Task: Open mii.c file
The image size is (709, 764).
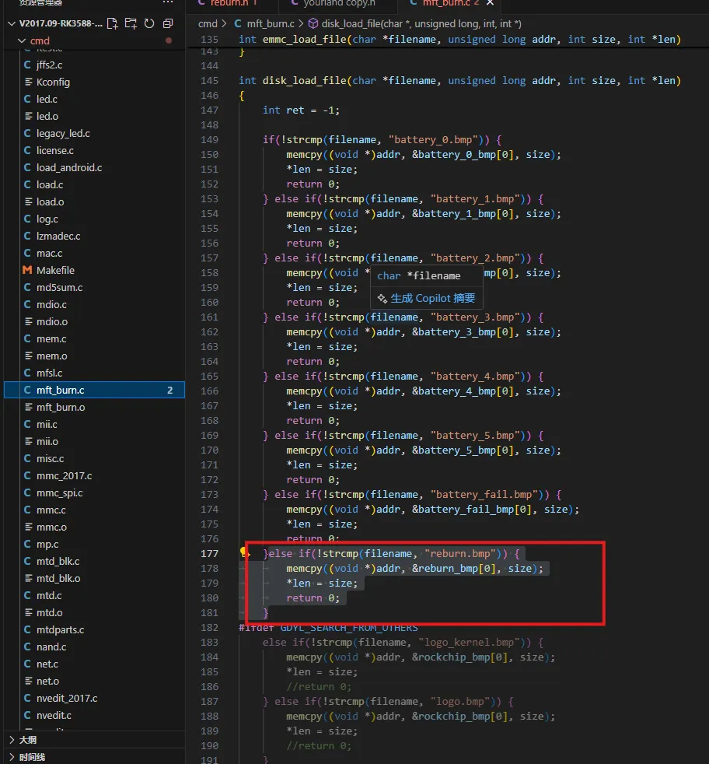Action: [95, 424]
